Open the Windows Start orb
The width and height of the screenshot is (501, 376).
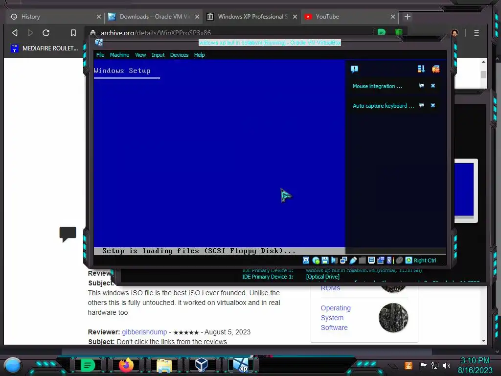coord(13,366)
